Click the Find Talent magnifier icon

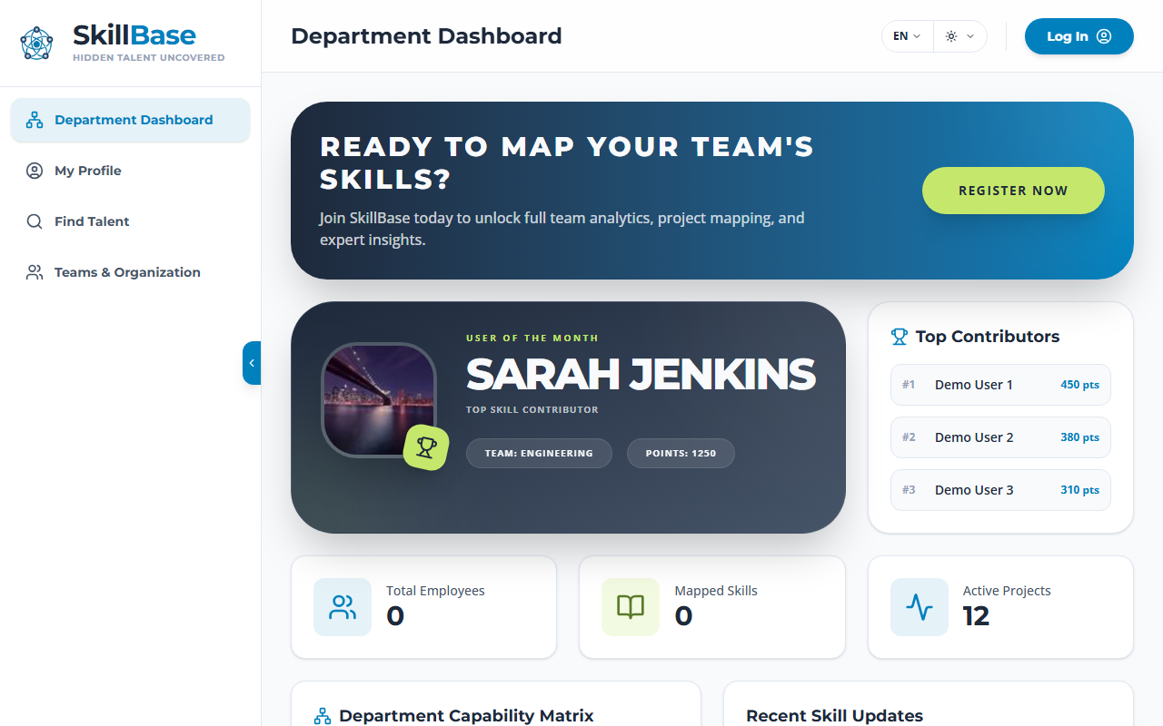pos(35,221)
